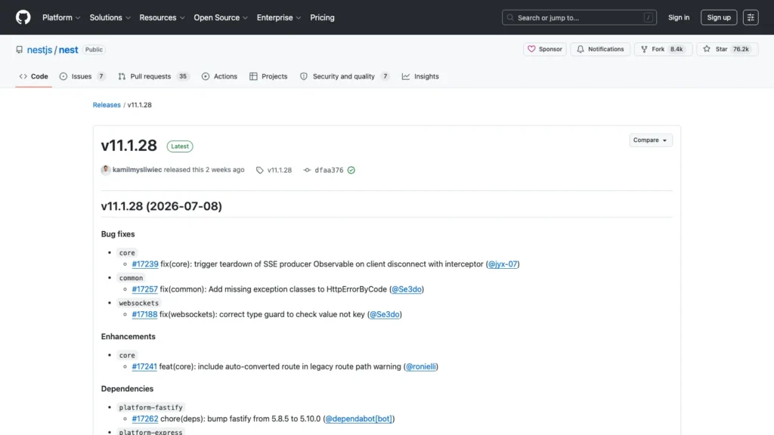Expand the Open Source menu
Viewport: 774px width, 435px height.
221,17
